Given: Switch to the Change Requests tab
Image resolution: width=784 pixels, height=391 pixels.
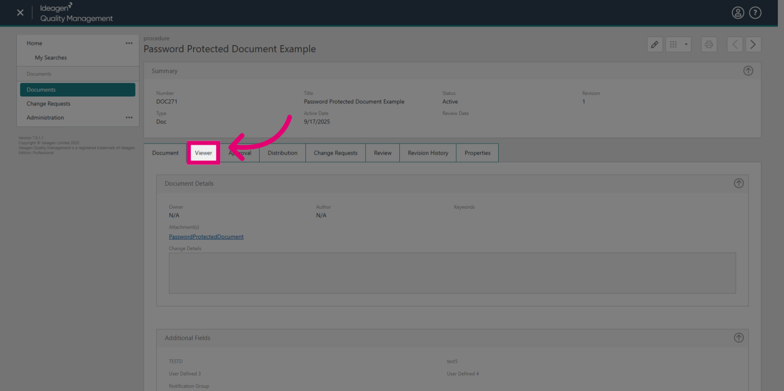Looking at the screenshot, I should point(336,153).
